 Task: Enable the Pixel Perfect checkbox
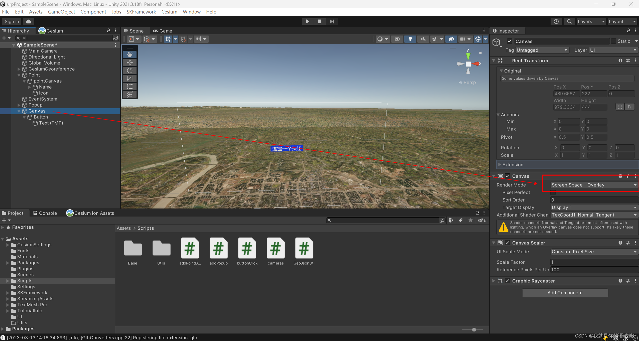[x=553, y=192]
